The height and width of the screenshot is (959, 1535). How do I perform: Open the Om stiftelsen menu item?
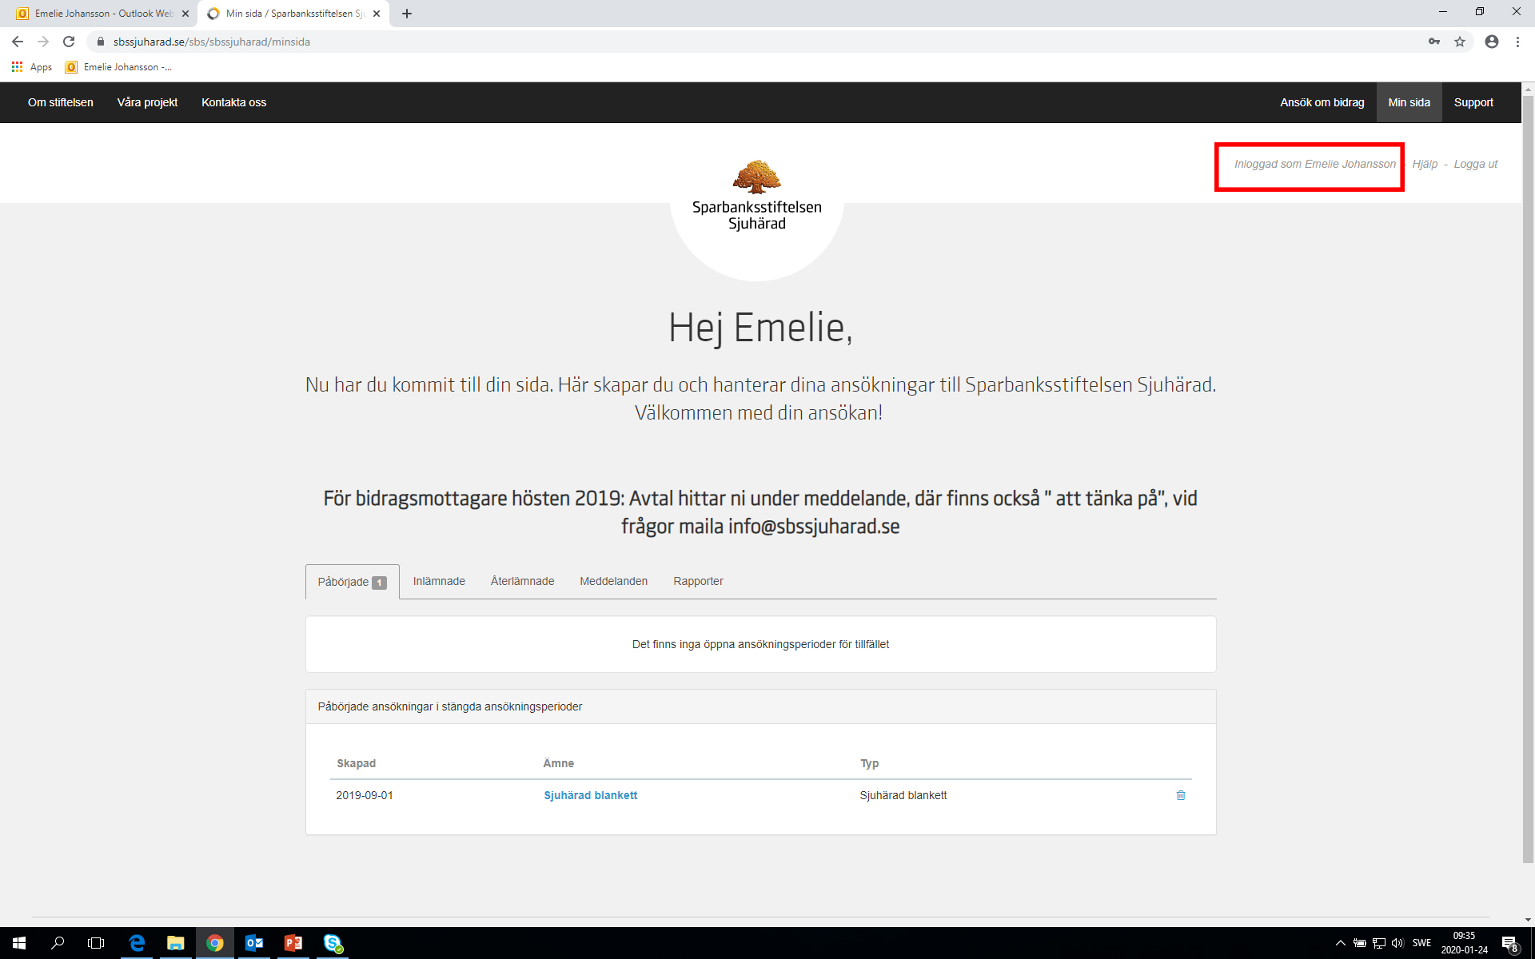(x=61, y=102)
